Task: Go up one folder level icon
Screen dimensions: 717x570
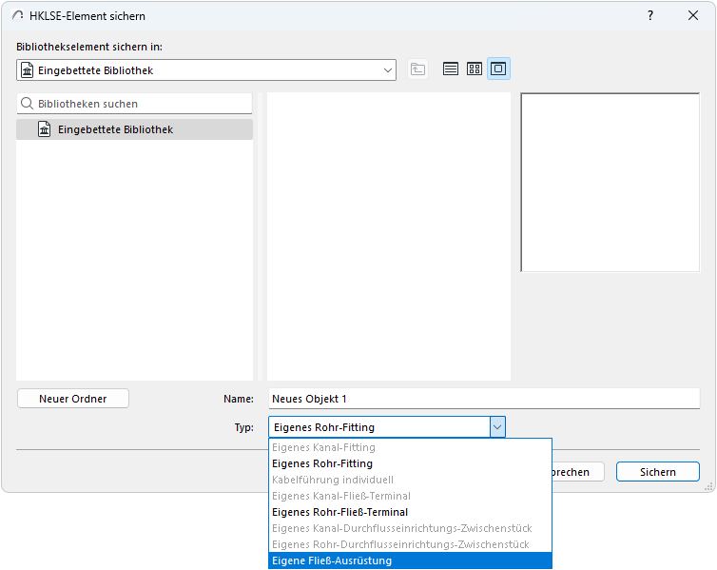Action: pyautogui.click(x=417, y=69)
